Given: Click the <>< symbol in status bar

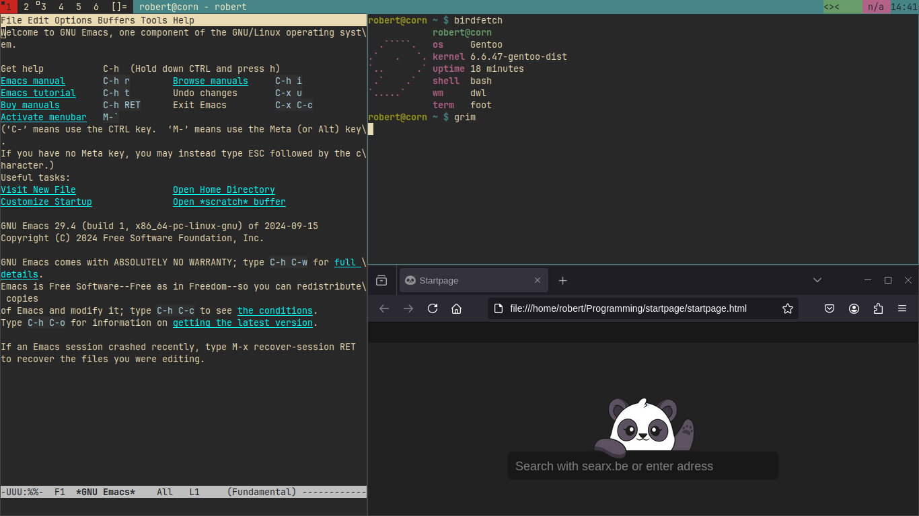Looking at the screenshot, I should pyautogui.click(x=832, y=7).
